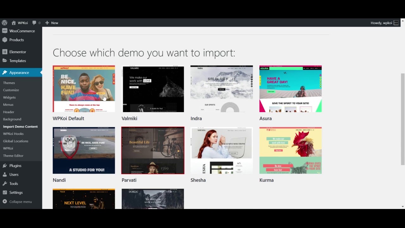This screenshot has height=228, width=405.
Task: Click the Users person icon
Action: point(5,174)
